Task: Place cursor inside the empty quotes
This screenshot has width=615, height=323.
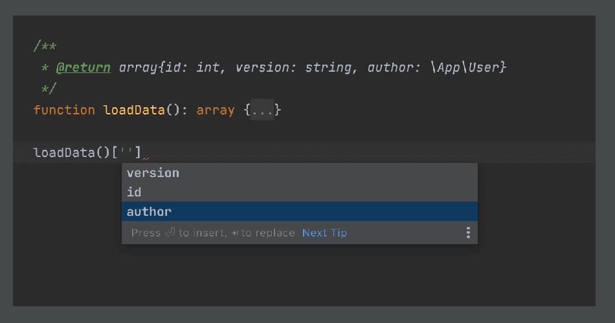Action: pyautogui.click(x=128, y=153)
